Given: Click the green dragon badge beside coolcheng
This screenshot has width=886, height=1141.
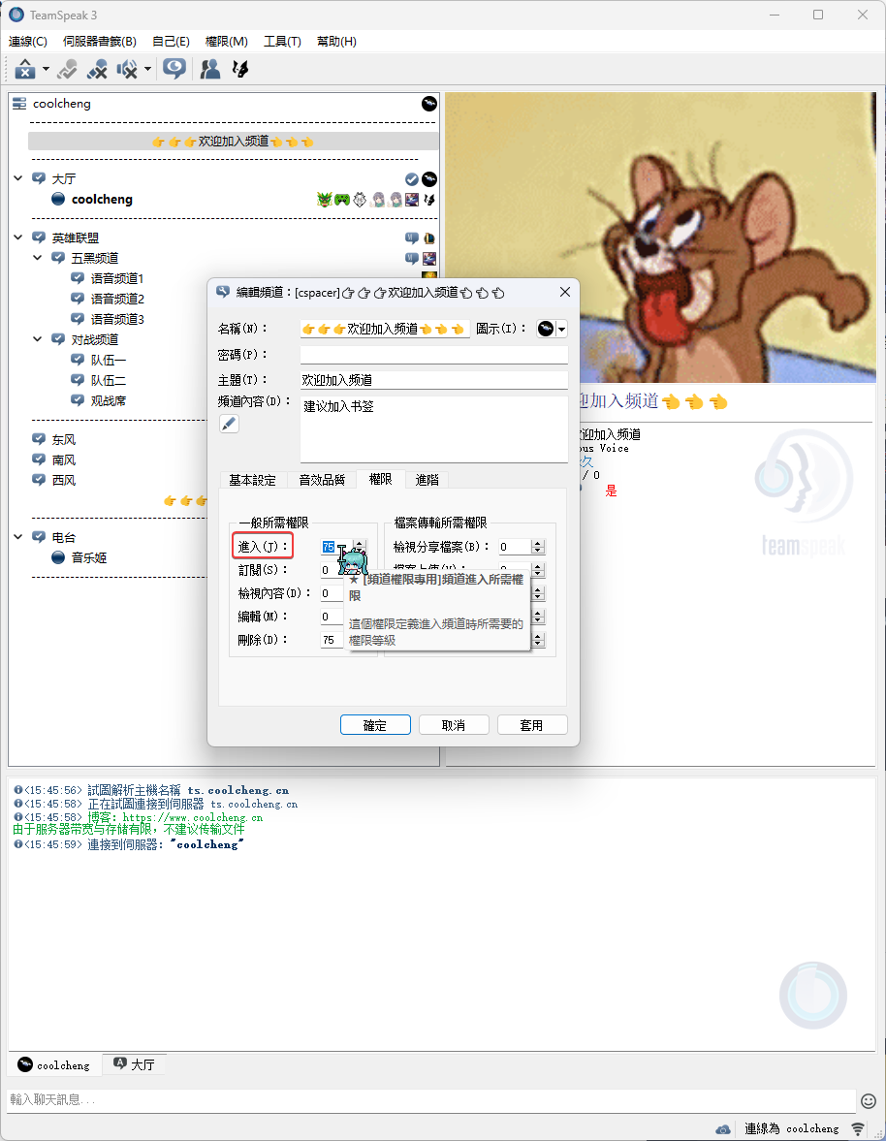Looking at the screenshot, I should (325, 199).
